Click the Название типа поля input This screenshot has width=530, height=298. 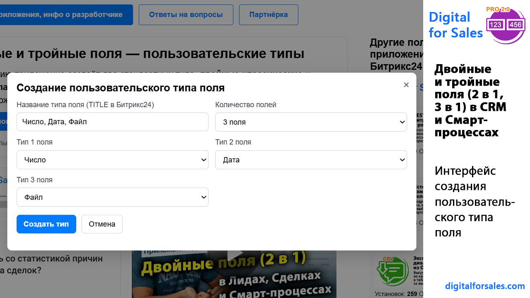click(x=113, y=122)
